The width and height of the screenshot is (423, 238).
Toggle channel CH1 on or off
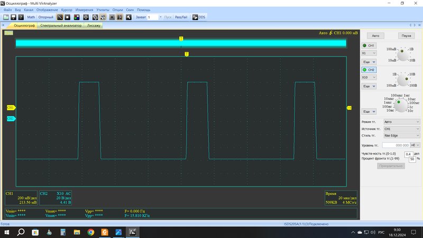coord(369,45)
